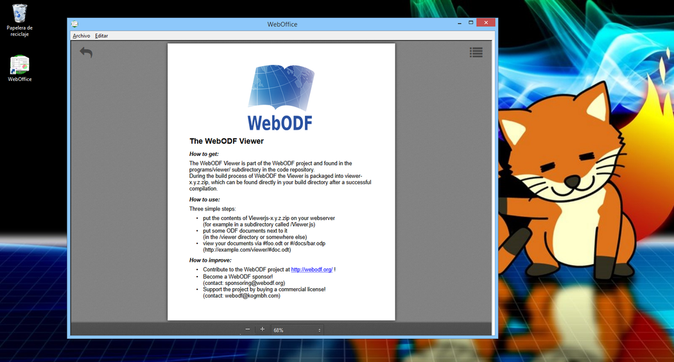Click the WebODF logo in the document
Screen dimensions: 674x362
coord(281,96)
